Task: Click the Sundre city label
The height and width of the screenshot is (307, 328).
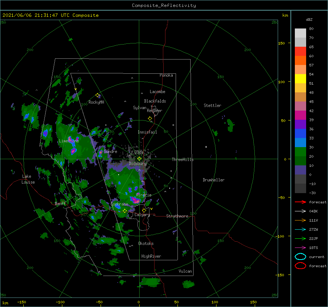Action: pyautogui.click(x=110, y=151)
